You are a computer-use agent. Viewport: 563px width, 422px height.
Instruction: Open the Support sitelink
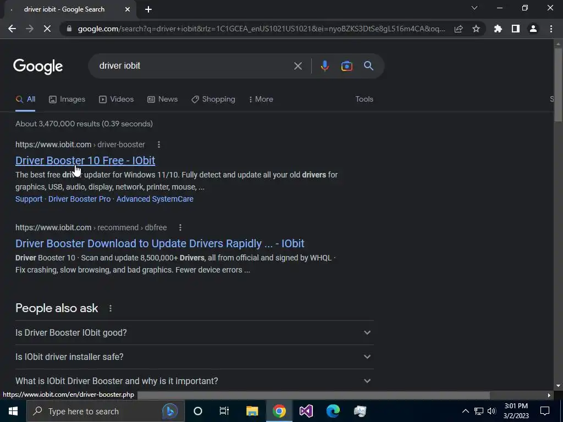[29, 199]
